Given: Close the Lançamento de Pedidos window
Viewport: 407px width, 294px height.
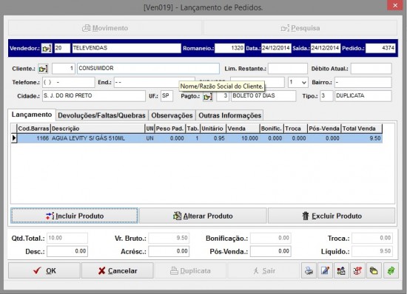Looking at the screenshot, I should click(x=395, y=5).
